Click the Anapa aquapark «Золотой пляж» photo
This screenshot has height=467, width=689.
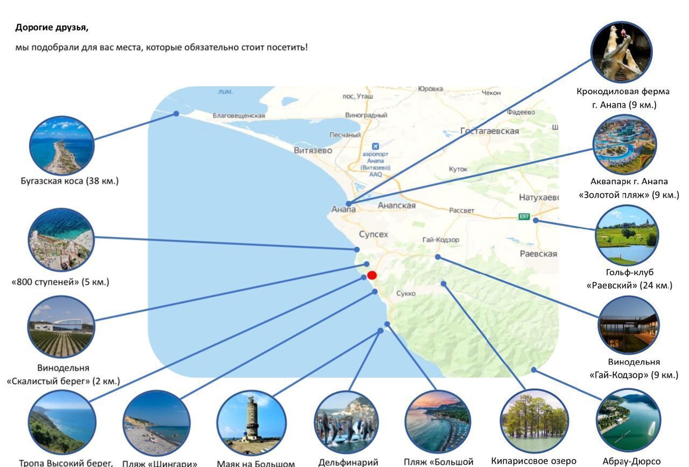coord(624,144)
